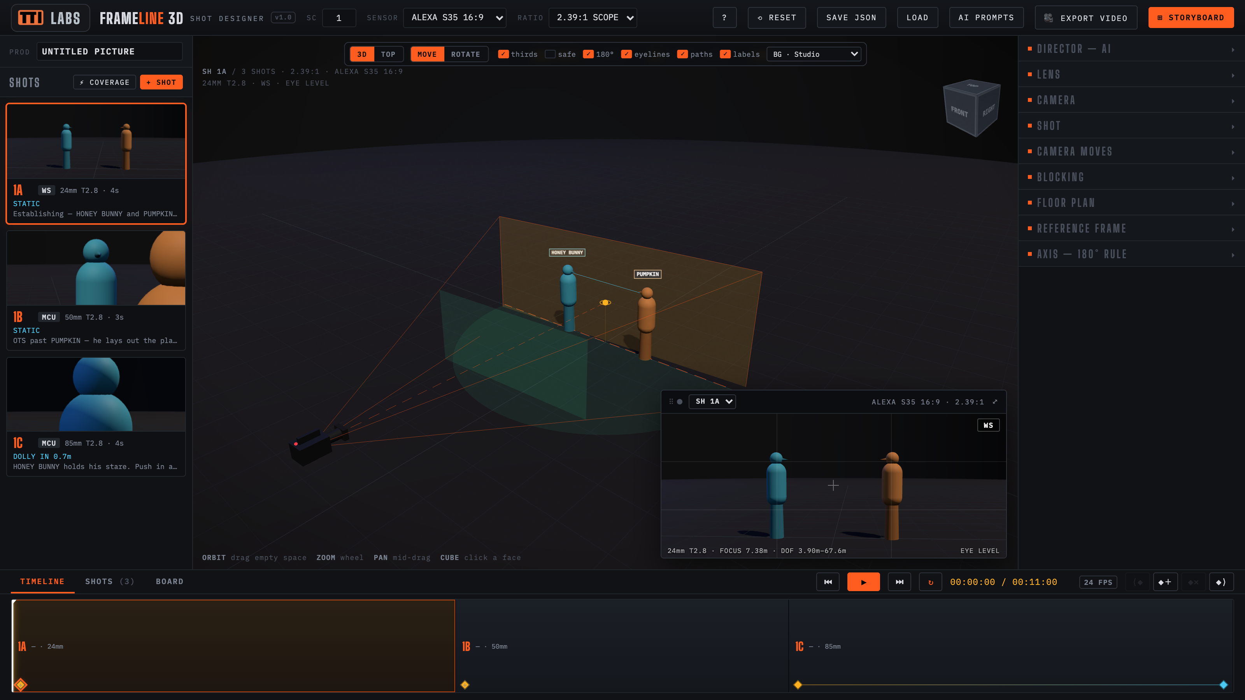Switch to the Shots (3) tab
This screenshot has width=1245, height=700.
110,582
